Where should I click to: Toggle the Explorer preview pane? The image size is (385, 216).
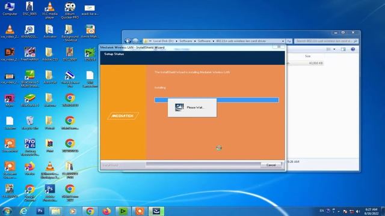coord(343,49)
